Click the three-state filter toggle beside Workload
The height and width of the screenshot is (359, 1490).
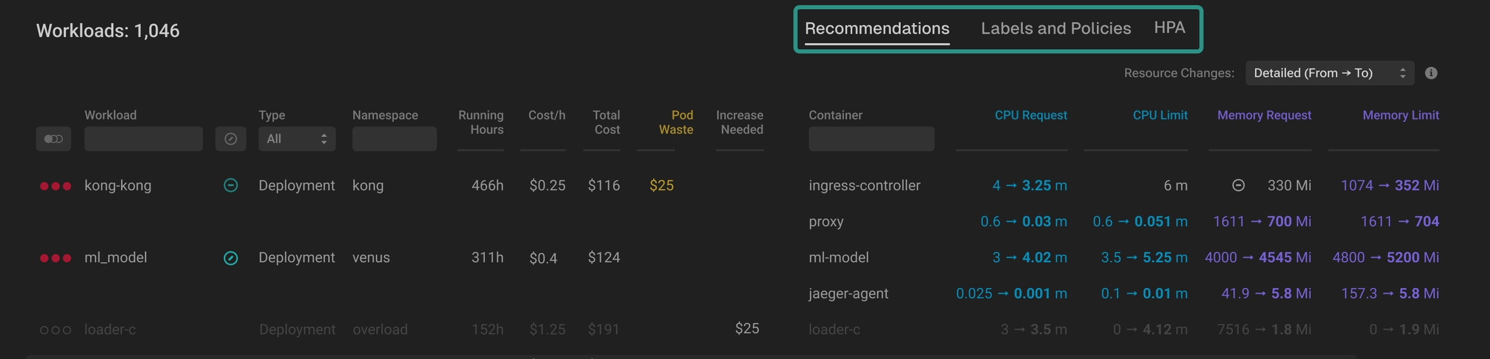53,139
